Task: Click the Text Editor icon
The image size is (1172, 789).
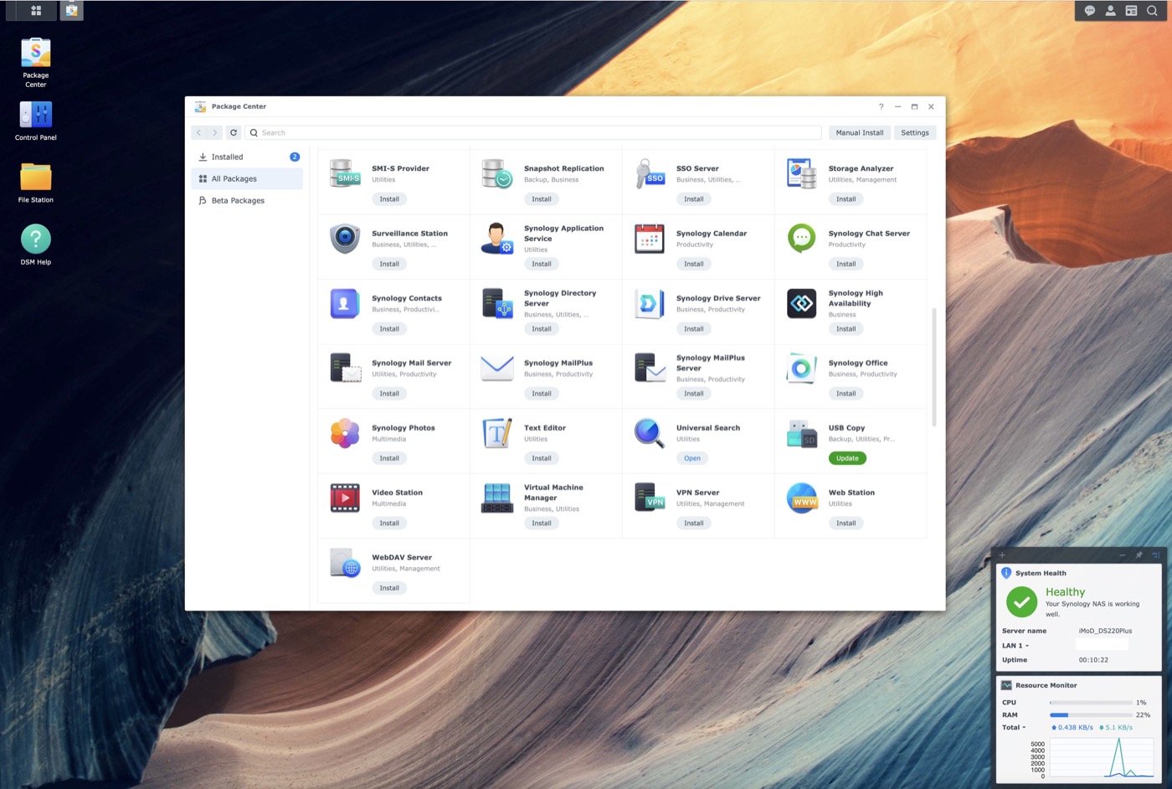Action: pyautogui.click(x=497, y=433)
